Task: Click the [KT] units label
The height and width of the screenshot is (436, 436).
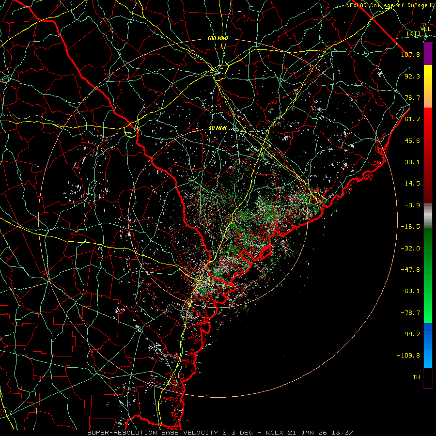Action: point(414,33)
